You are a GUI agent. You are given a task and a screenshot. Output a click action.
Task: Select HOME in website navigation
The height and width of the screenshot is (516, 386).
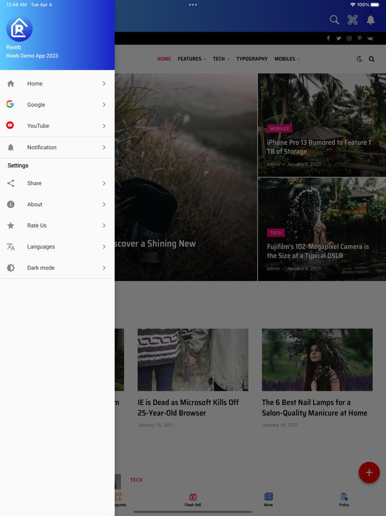click(164, 59)
